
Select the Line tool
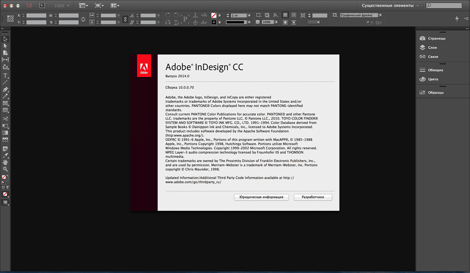point(5,82)
